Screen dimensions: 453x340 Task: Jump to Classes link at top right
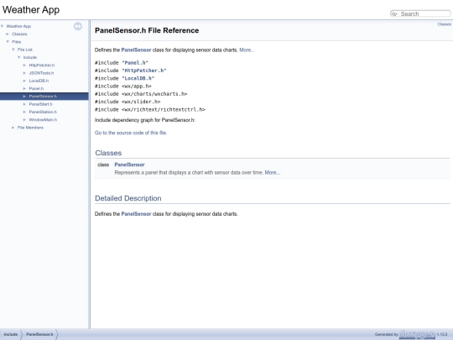(445, 24)
